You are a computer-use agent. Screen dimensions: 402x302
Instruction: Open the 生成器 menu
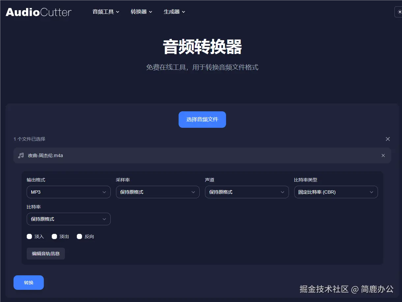tap(174, 12)
